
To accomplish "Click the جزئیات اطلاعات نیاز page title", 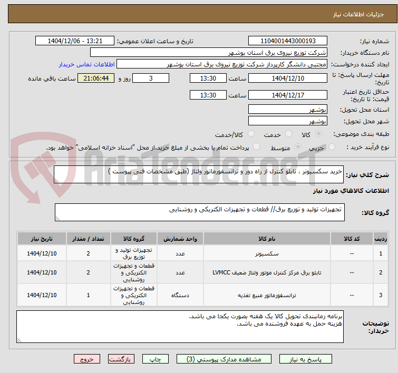I will coord(358,14).
